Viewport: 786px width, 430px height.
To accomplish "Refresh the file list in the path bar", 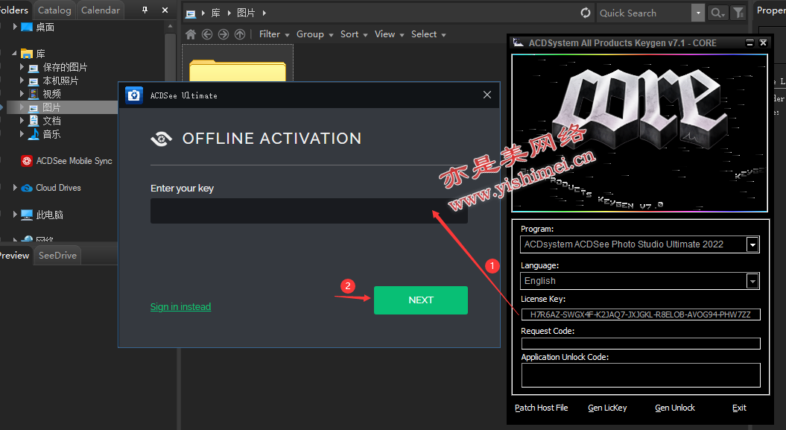I will [x=586, y=13].
